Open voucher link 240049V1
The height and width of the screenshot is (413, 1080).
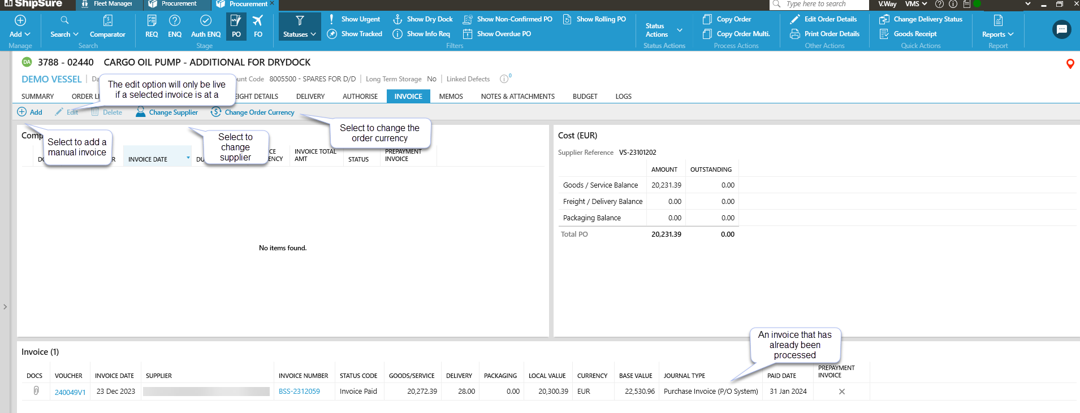click(70, 392)
